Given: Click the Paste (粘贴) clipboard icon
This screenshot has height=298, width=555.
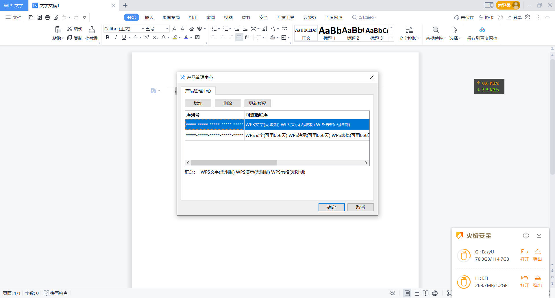Looking at the screenshot, I should (x=58, y=30).
